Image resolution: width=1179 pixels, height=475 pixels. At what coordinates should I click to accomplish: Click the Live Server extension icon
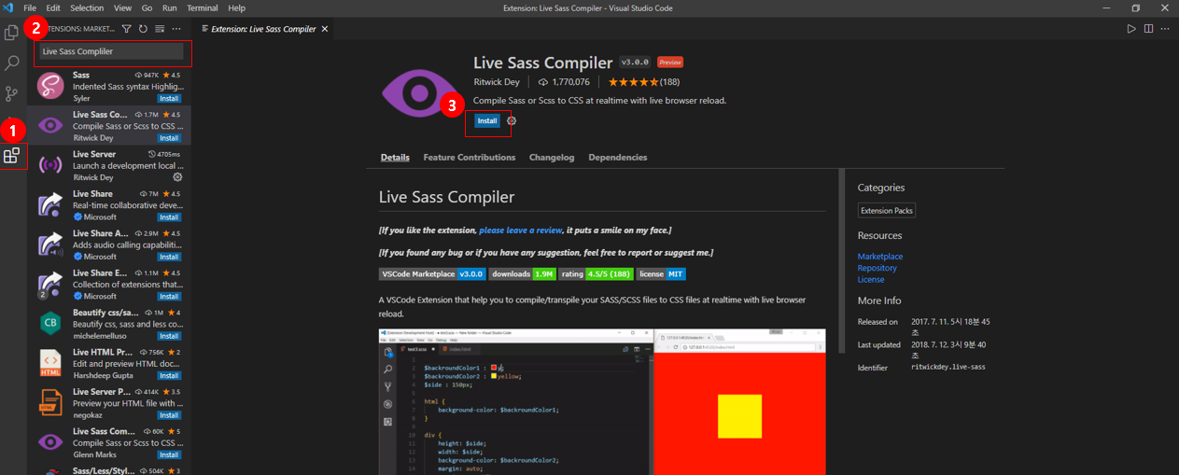point(49,165)
